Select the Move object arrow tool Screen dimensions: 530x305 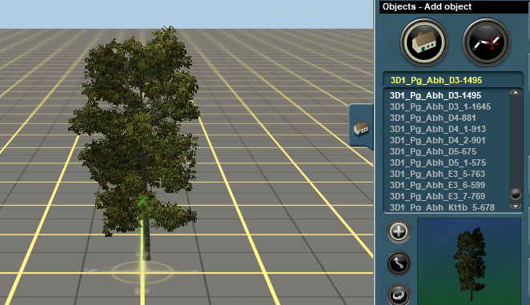click(x=399, y=263)
